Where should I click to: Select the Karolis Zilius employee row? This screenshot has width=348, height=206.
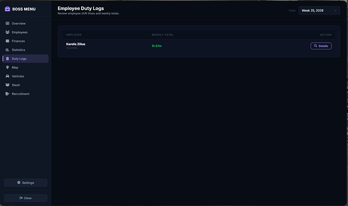[199, 46]
